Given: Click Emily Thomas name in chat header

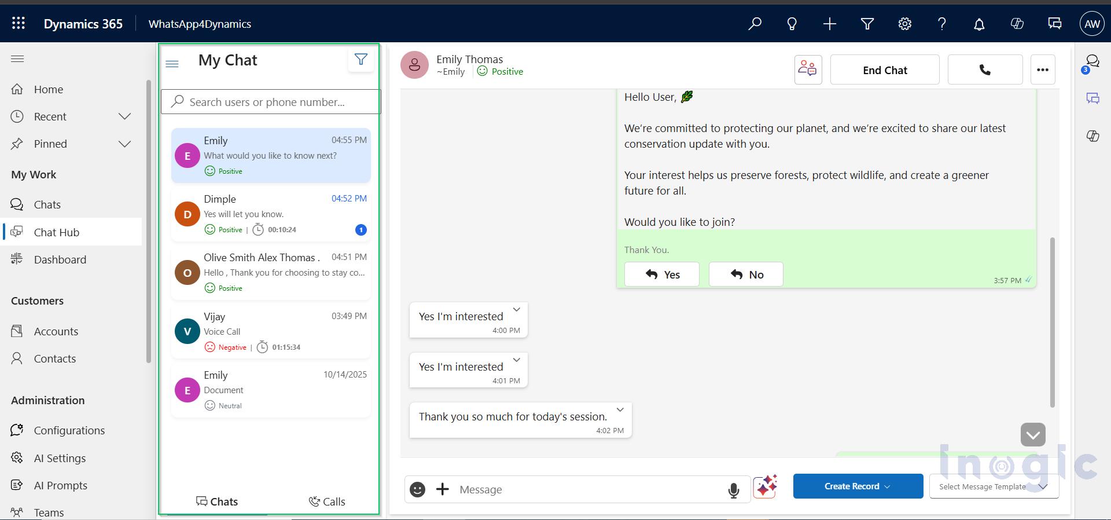Looking at the screenshot, I should [469, 59].
